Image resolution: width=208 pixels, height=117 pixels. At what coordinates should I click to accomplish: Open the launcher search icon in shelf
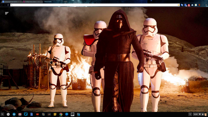coord(2,114)
